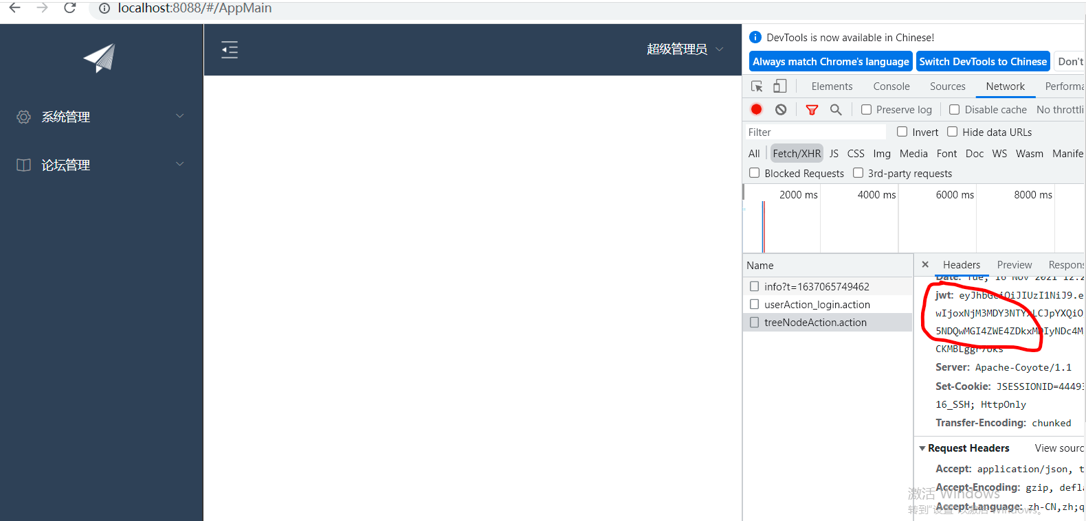
Task: Select the userAction_login.action request row
Action: (x=828, y=304)
